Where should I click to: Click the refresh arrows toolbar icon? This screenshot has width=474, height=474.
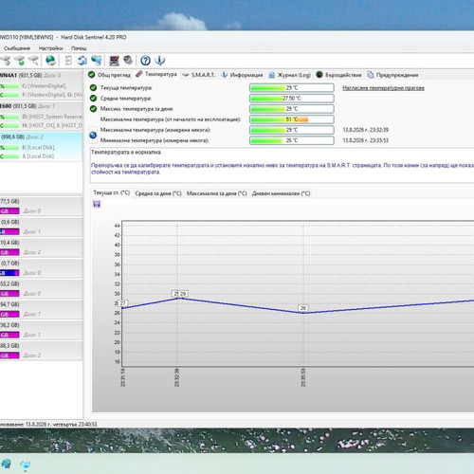(x=82, y=61)
